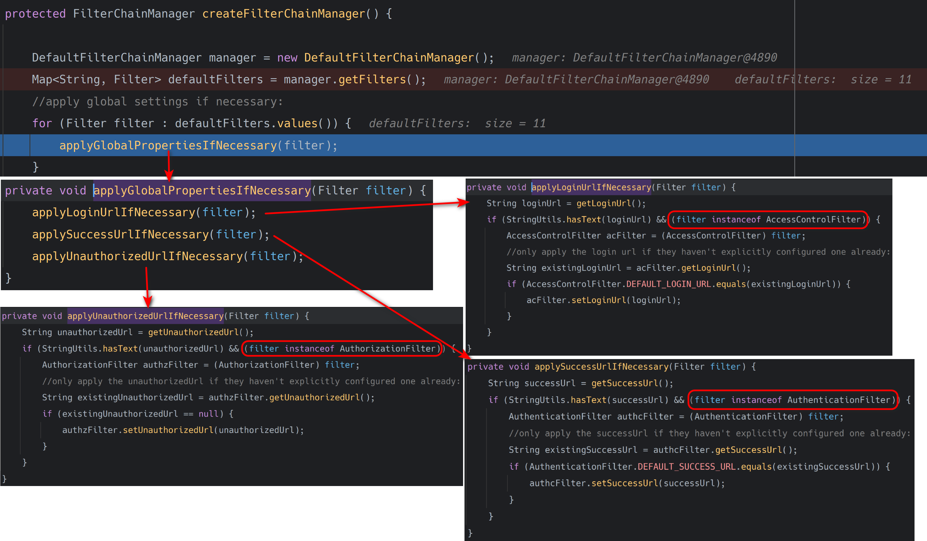Click the 'protected' keyword
927x541 pixels.
pyautogui.click(x=35, y=14)
